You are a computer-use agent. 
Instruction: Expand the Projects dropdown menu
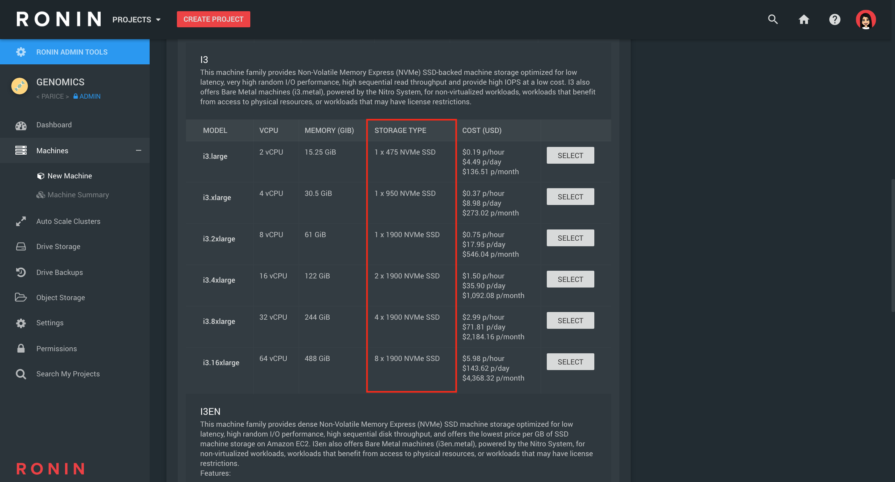tap(136, 20)
